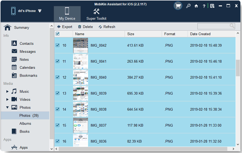Expand the Videos tree node
The image size is (242, 153).
pos(7,99)
